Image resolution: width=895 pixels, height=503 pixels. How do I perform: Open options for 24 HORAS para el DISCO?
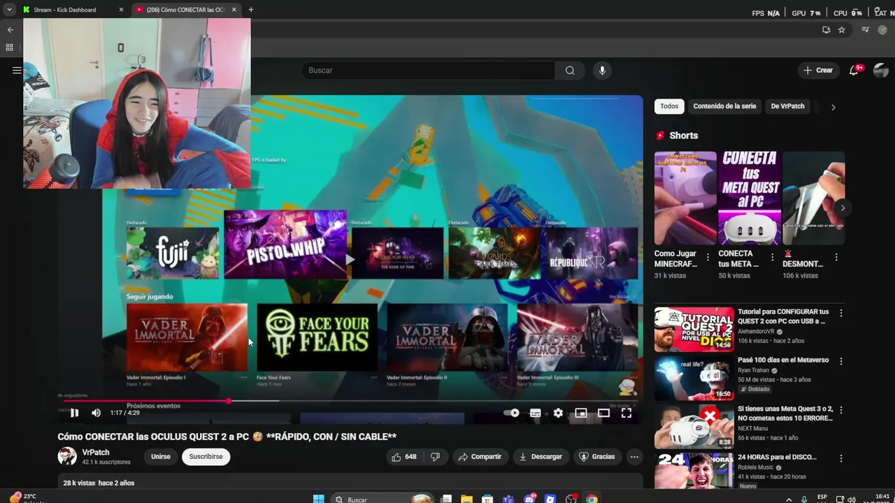841,458
